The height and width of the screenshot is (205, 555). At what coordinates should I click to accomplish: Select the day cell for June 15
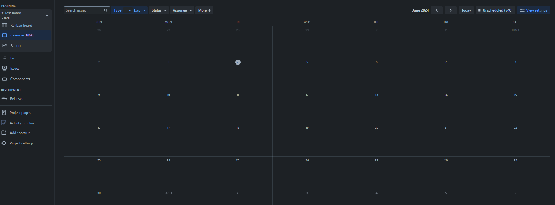[515, 107]
